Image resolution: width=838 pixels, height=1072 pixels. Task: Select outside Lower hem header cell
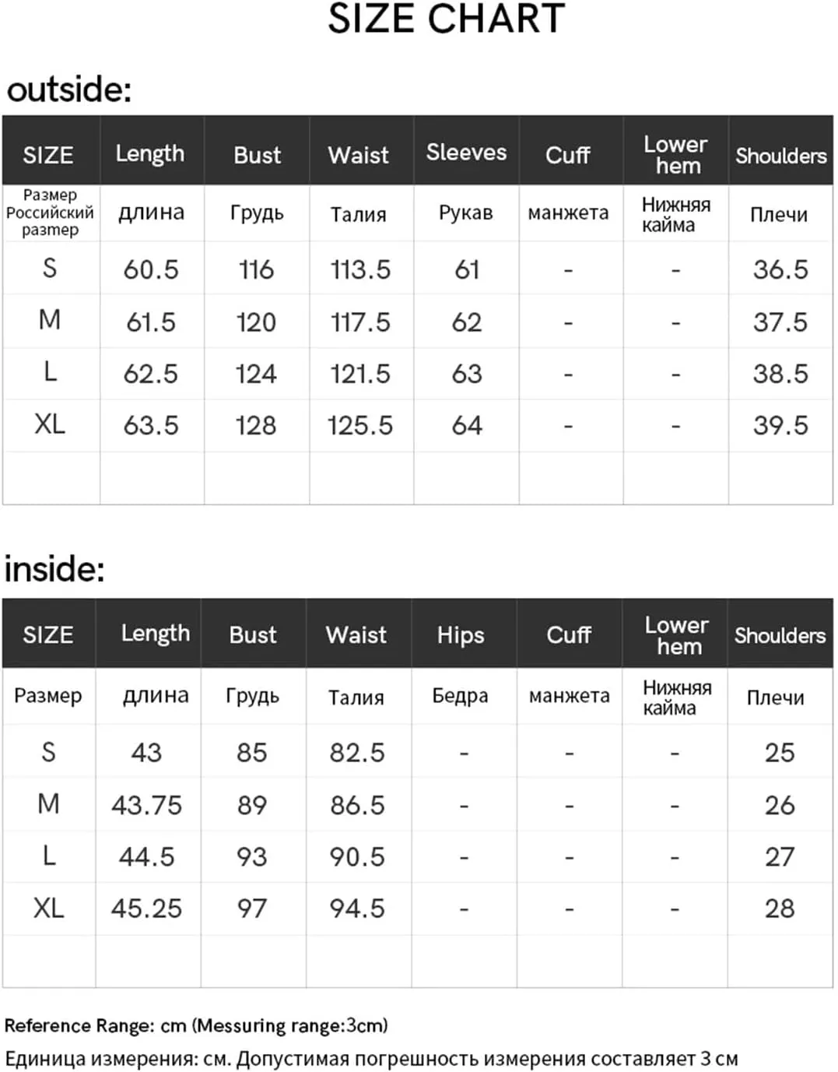pos(676,155)
